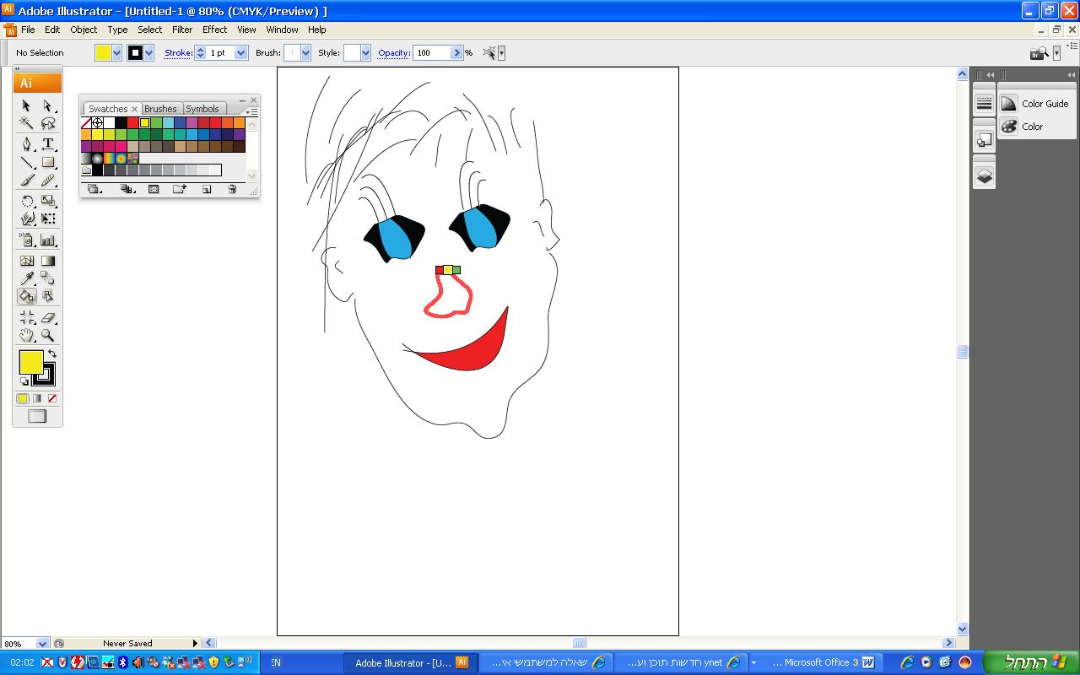Choose the Lasso tool
1080x675 pixels.
pyautogui.click(x=48, y=123)
